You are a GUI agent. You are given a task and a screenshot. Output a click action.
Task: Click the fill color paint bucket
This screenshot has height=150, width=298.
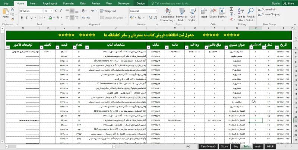[x=50, y=17]
